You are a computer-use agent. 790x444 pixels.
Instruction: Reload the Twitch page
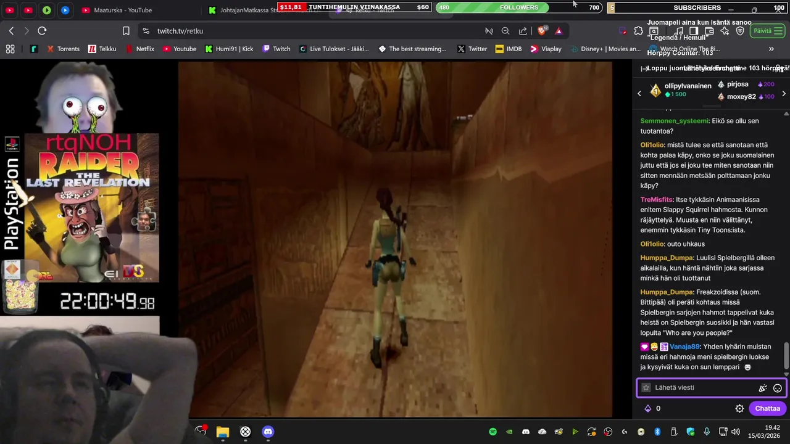click(42, 31)
